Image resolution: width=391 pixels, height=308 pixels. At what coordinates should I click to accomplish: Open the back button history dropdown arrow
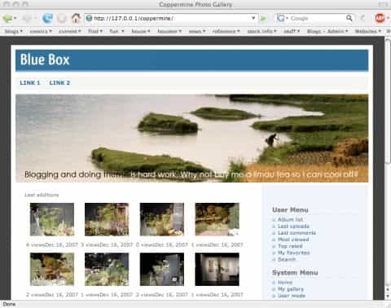[x=15, y=18]
